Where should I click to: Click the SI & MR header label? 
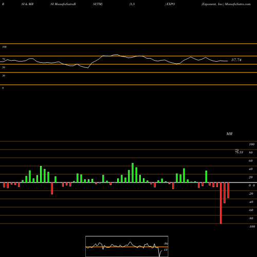(27, 4)
